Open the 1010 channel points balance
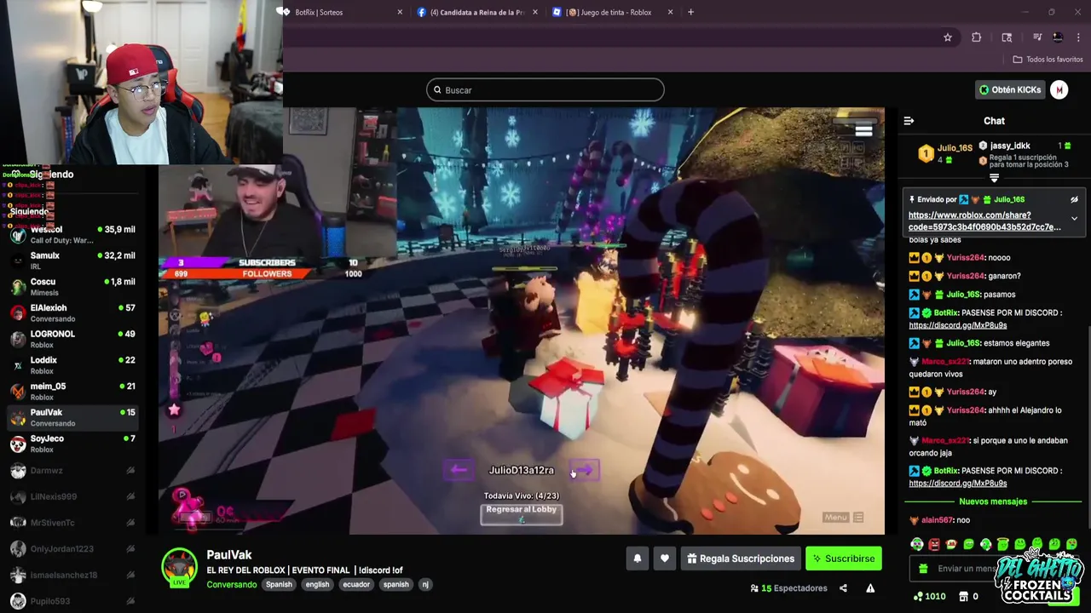Image resolution: width=1091 pixels, height=613 pixels. tap(929, 597)
